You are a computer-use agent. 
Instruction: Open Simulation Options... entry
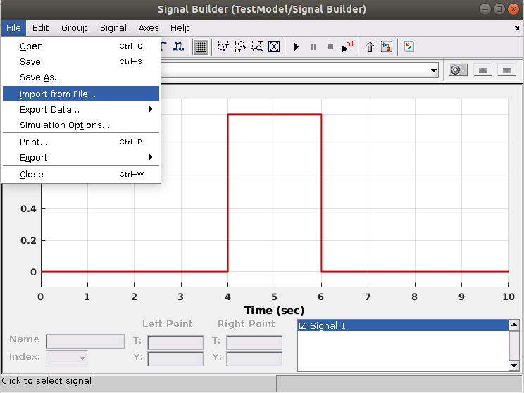[x=81, y=125]
